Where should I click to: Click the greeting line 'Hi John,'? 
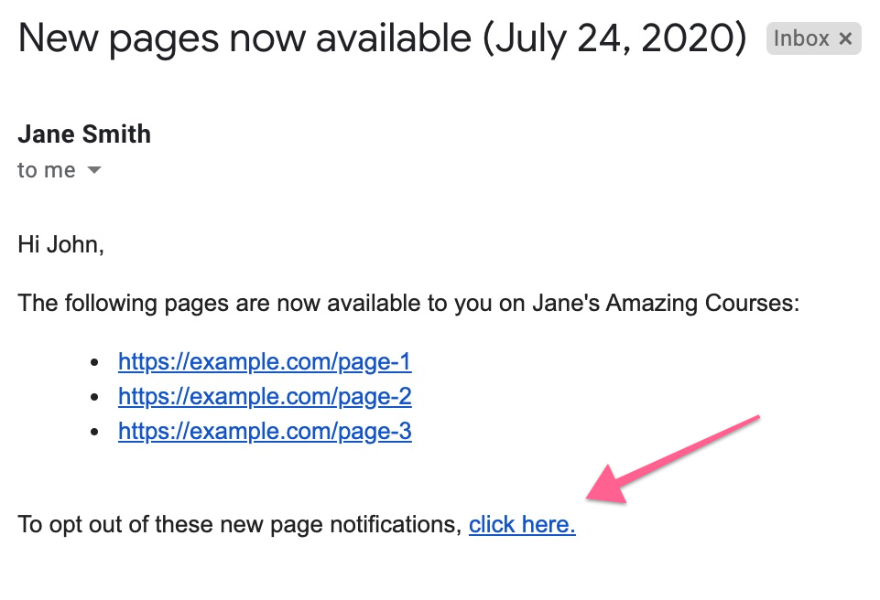[x=60, y=244]
